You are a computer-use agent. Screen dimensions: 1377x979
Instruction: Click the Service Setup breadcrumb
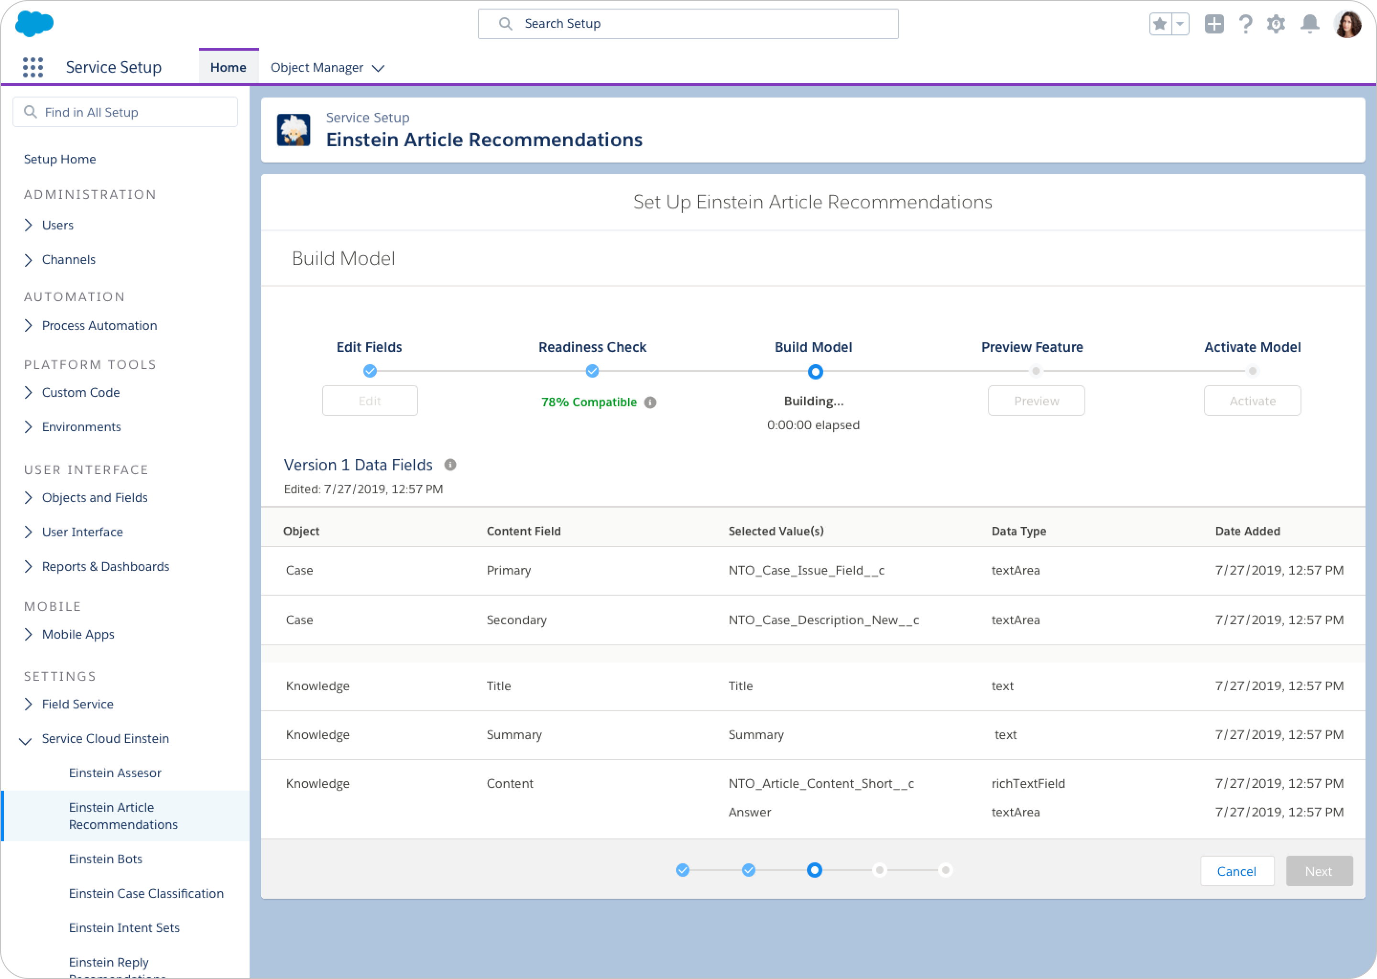pos(368,118)
